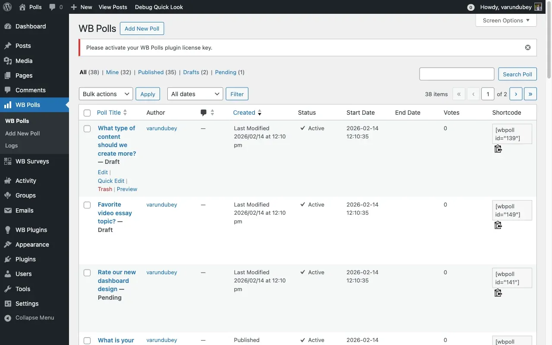Click the user avatar in admin bar
This screenshot has width=552, height=345.
[x=538, y=7]
